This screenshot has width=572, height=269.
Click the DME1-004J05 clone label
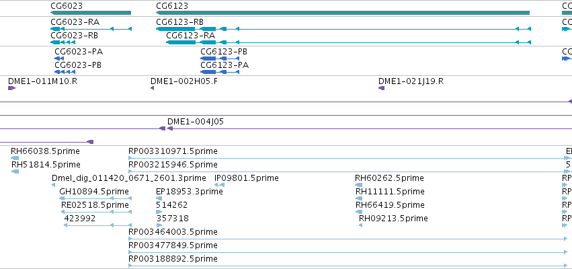(x=195, y=122)
